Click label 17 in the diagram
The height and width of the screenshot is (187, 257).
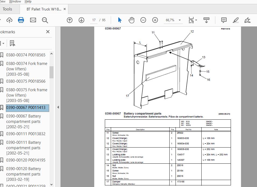pyautogui.click(x=127, y=96)
